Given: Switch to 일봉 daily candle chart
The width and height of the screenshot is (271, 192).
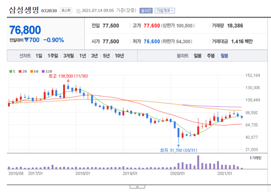Looking at the screenshot, I should coord(198,56).
